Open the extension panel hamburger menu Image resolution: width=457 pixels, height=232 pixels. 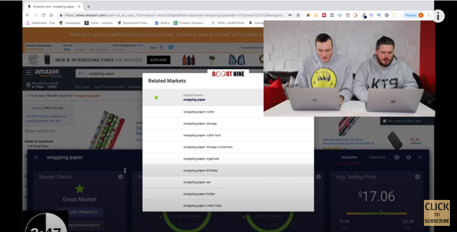tap(36, 157)
